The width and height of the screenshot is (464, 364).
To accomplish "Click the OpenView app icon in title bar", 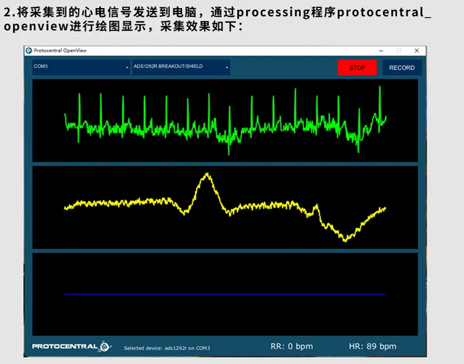I will pos(28,51).
